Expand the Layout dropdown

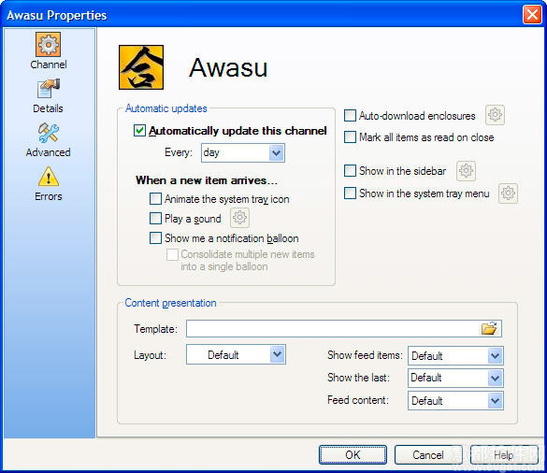point(237,354)
